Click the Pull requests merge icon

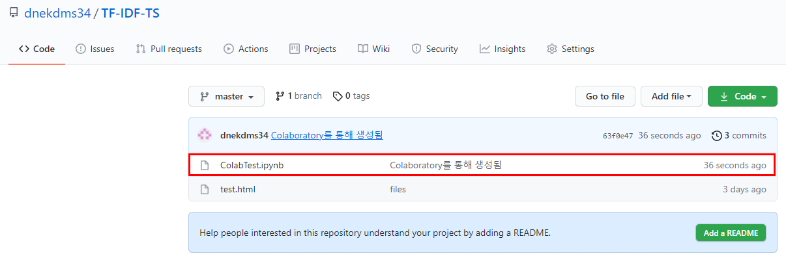141,49
